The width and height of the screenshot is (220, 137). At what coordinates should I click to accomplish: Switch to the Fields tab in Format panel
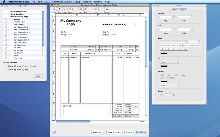[183, 10]
